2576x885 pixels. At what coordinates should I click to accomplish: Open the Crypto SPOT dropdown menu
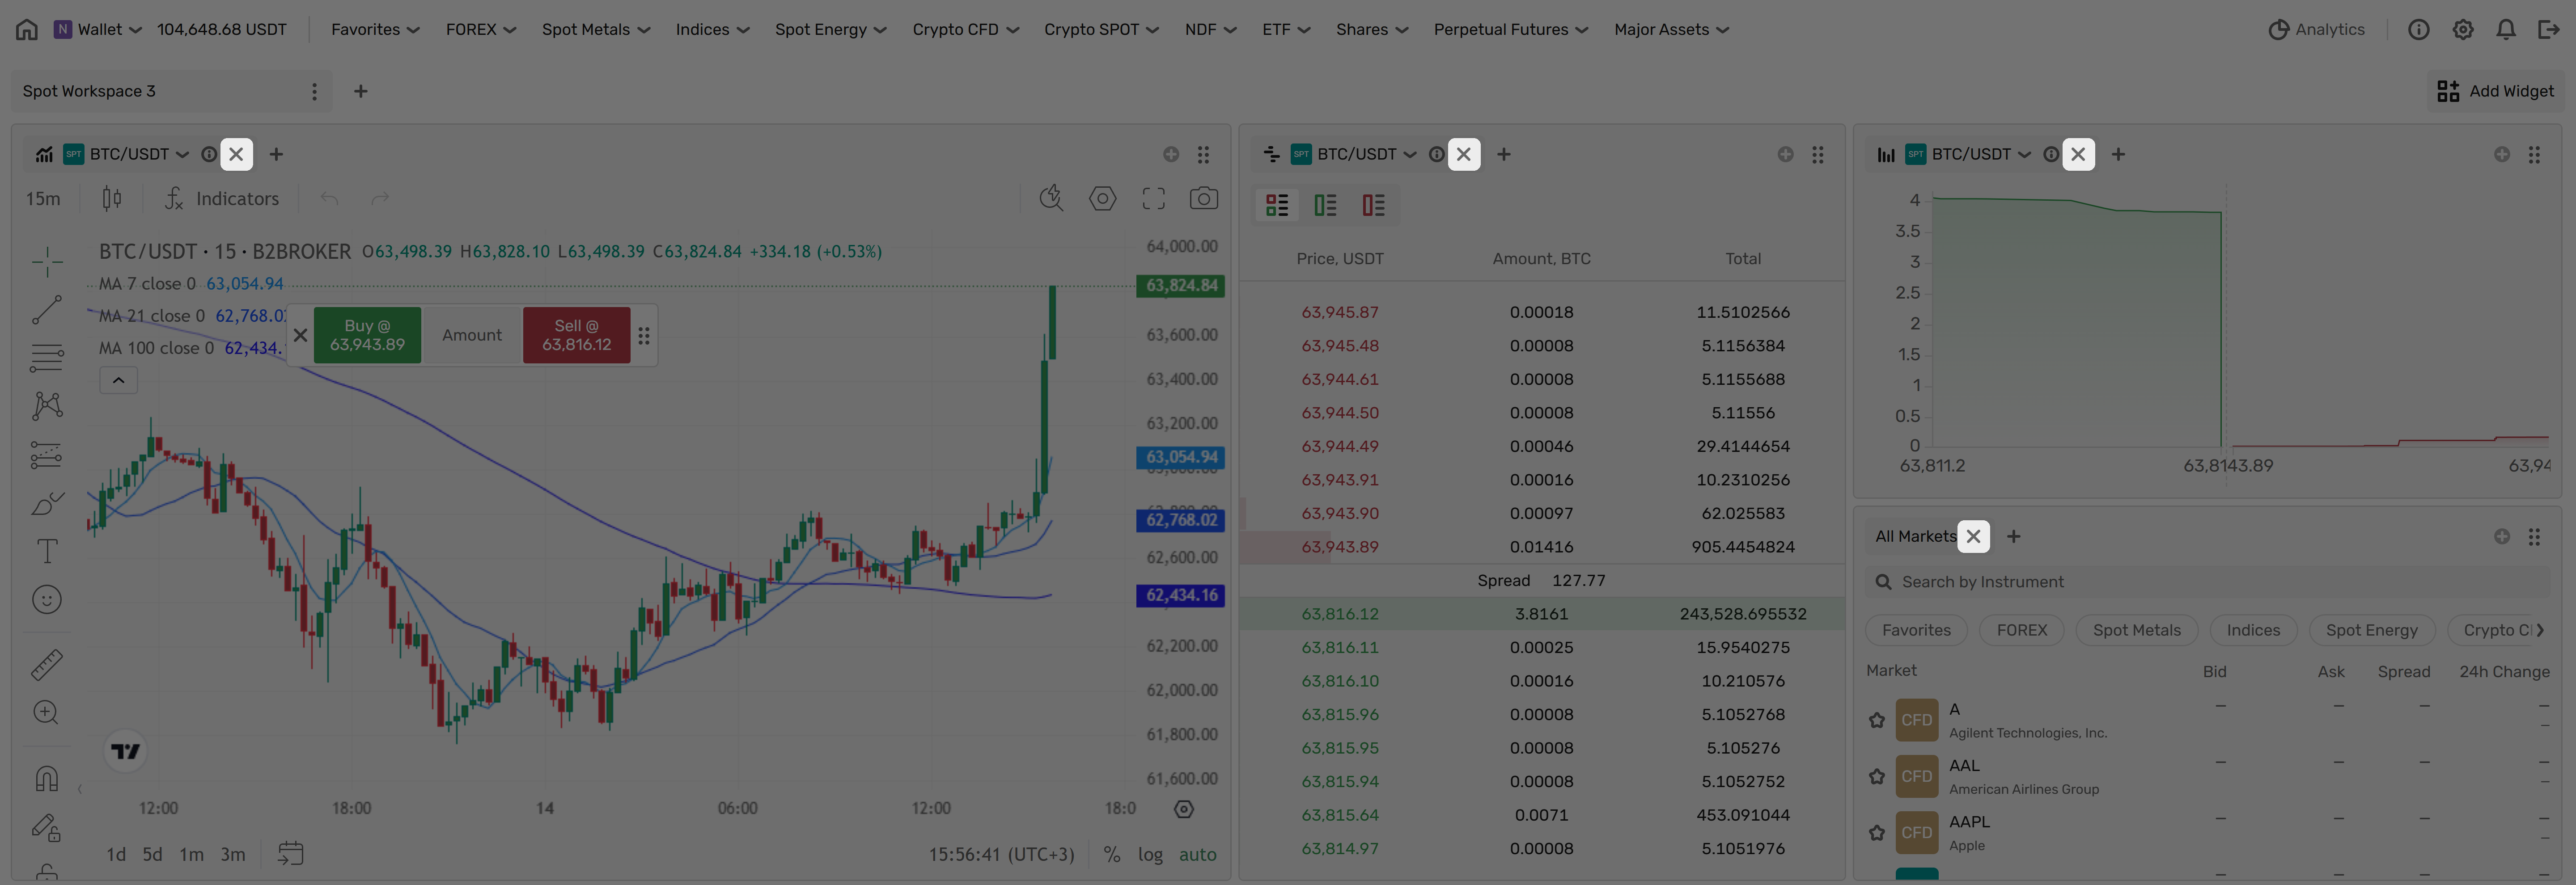click(1101, 30)
